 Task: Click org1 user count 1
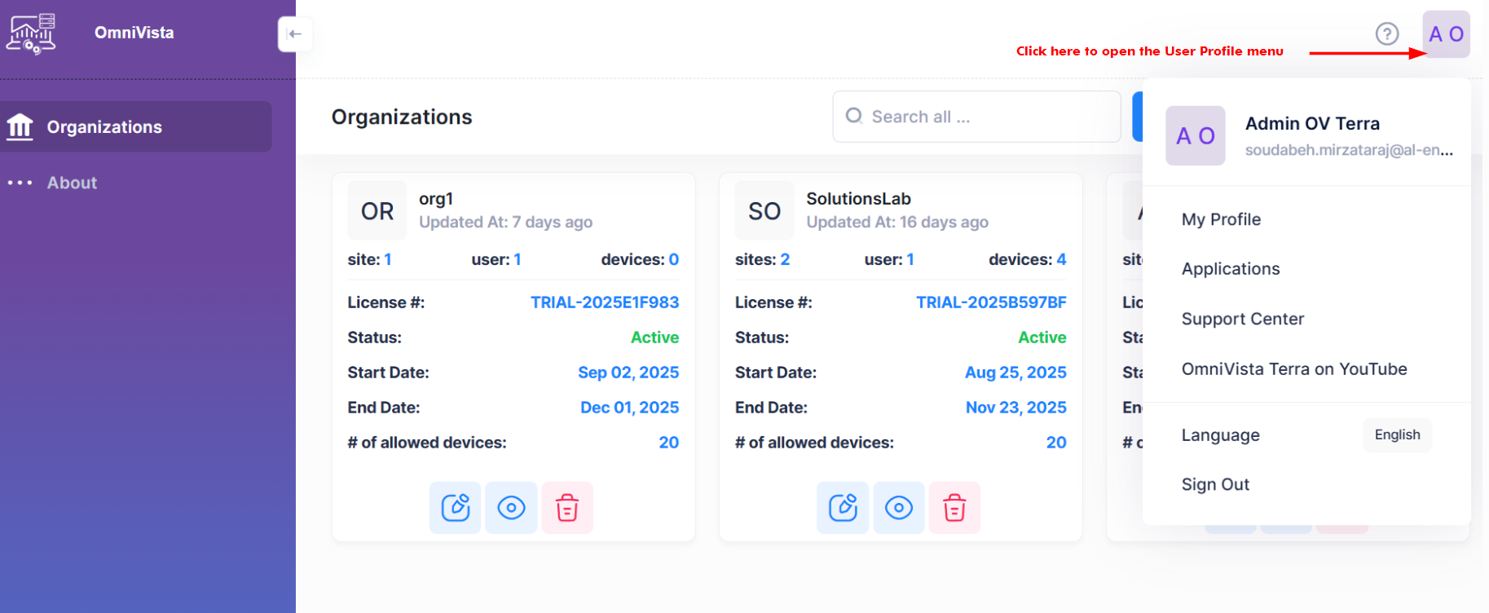[x=518, y=259]
